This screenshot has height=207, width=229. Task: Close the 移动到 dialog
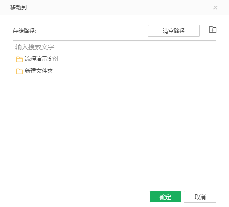pos(215,7)
